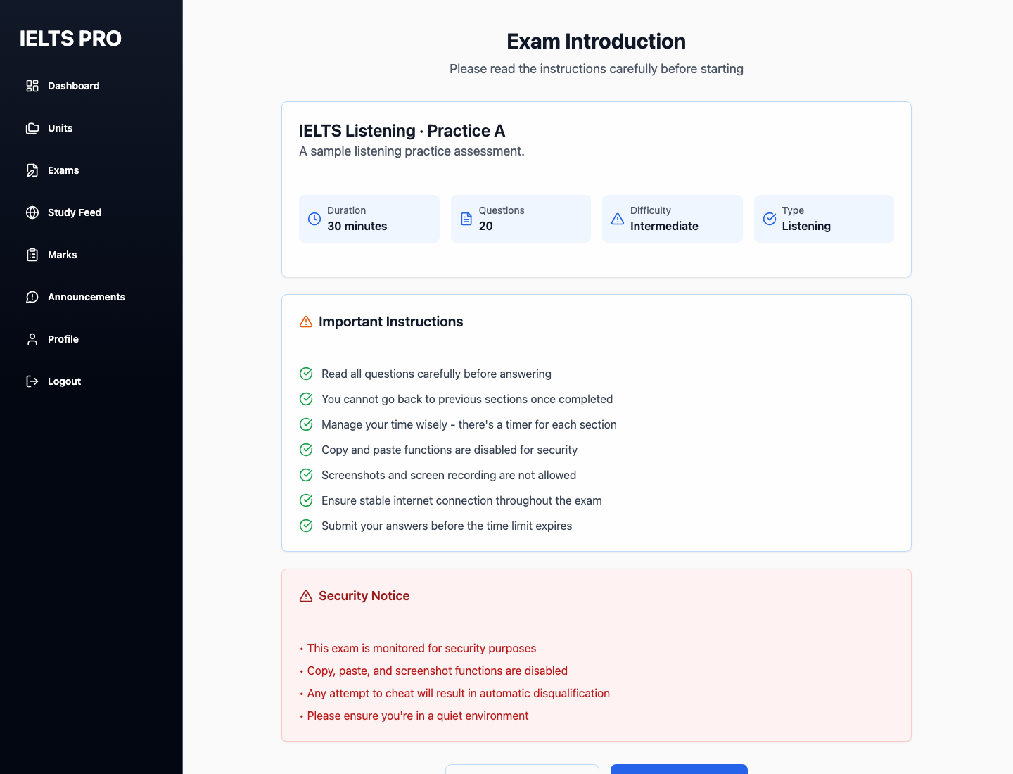Click the 'Listening' type value
This screenshot has height=774, width=1013.
pyautogui.click(x=806, y=226)
